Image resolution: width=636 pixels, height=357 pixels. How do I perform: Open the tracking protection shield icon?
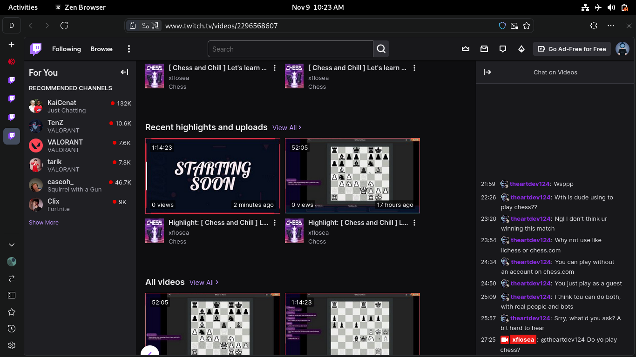502,26
